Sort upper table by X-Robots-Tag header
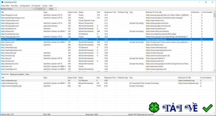The height and width of the screenshot is (116, 216). (123, 12)
